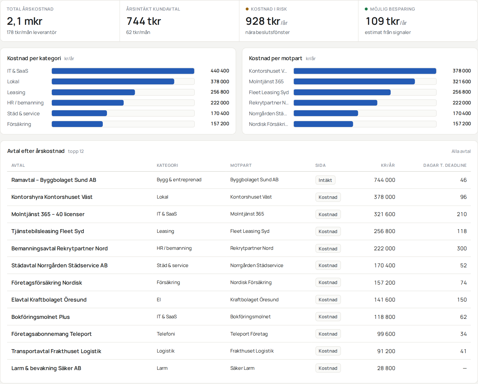The image size is (478, 384).
Task: Click the Teleport Företag motpart cell
Action: (x=249, y=334)
